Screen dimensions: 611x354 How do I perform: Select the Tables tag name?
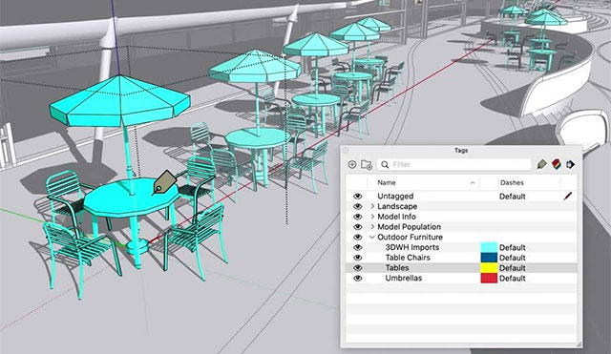pos(397,268)
